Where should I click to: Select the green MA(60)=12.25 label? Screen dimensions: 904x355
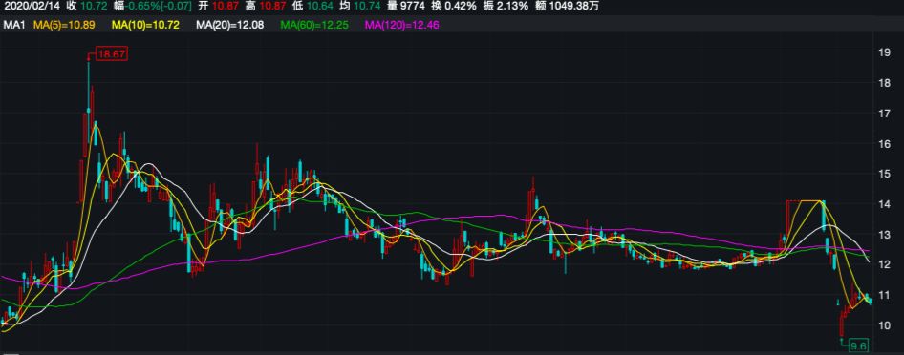tap(314, 25)
